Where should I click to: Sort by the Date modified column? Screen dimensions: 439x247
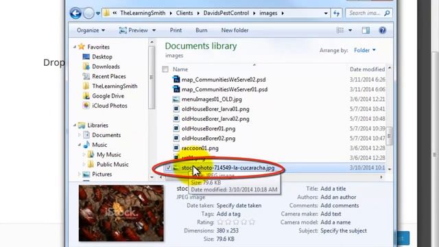pyautogui.click(x=367, y=69)
